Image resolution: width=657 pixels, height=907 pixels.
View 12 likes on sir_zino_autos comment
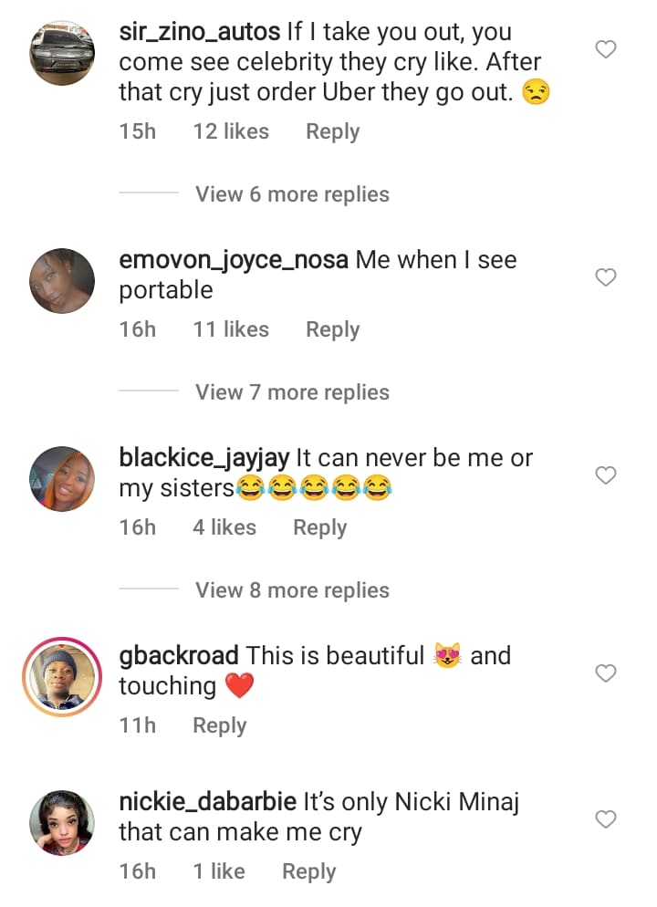(x=231, y=131)
